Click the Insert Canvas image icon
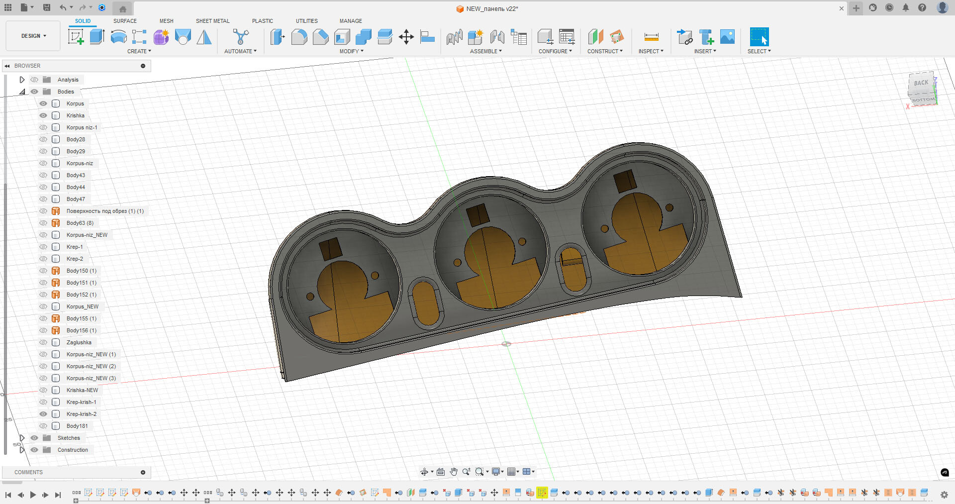This screenshot has width=955, height=504. [x=727, y=37]
